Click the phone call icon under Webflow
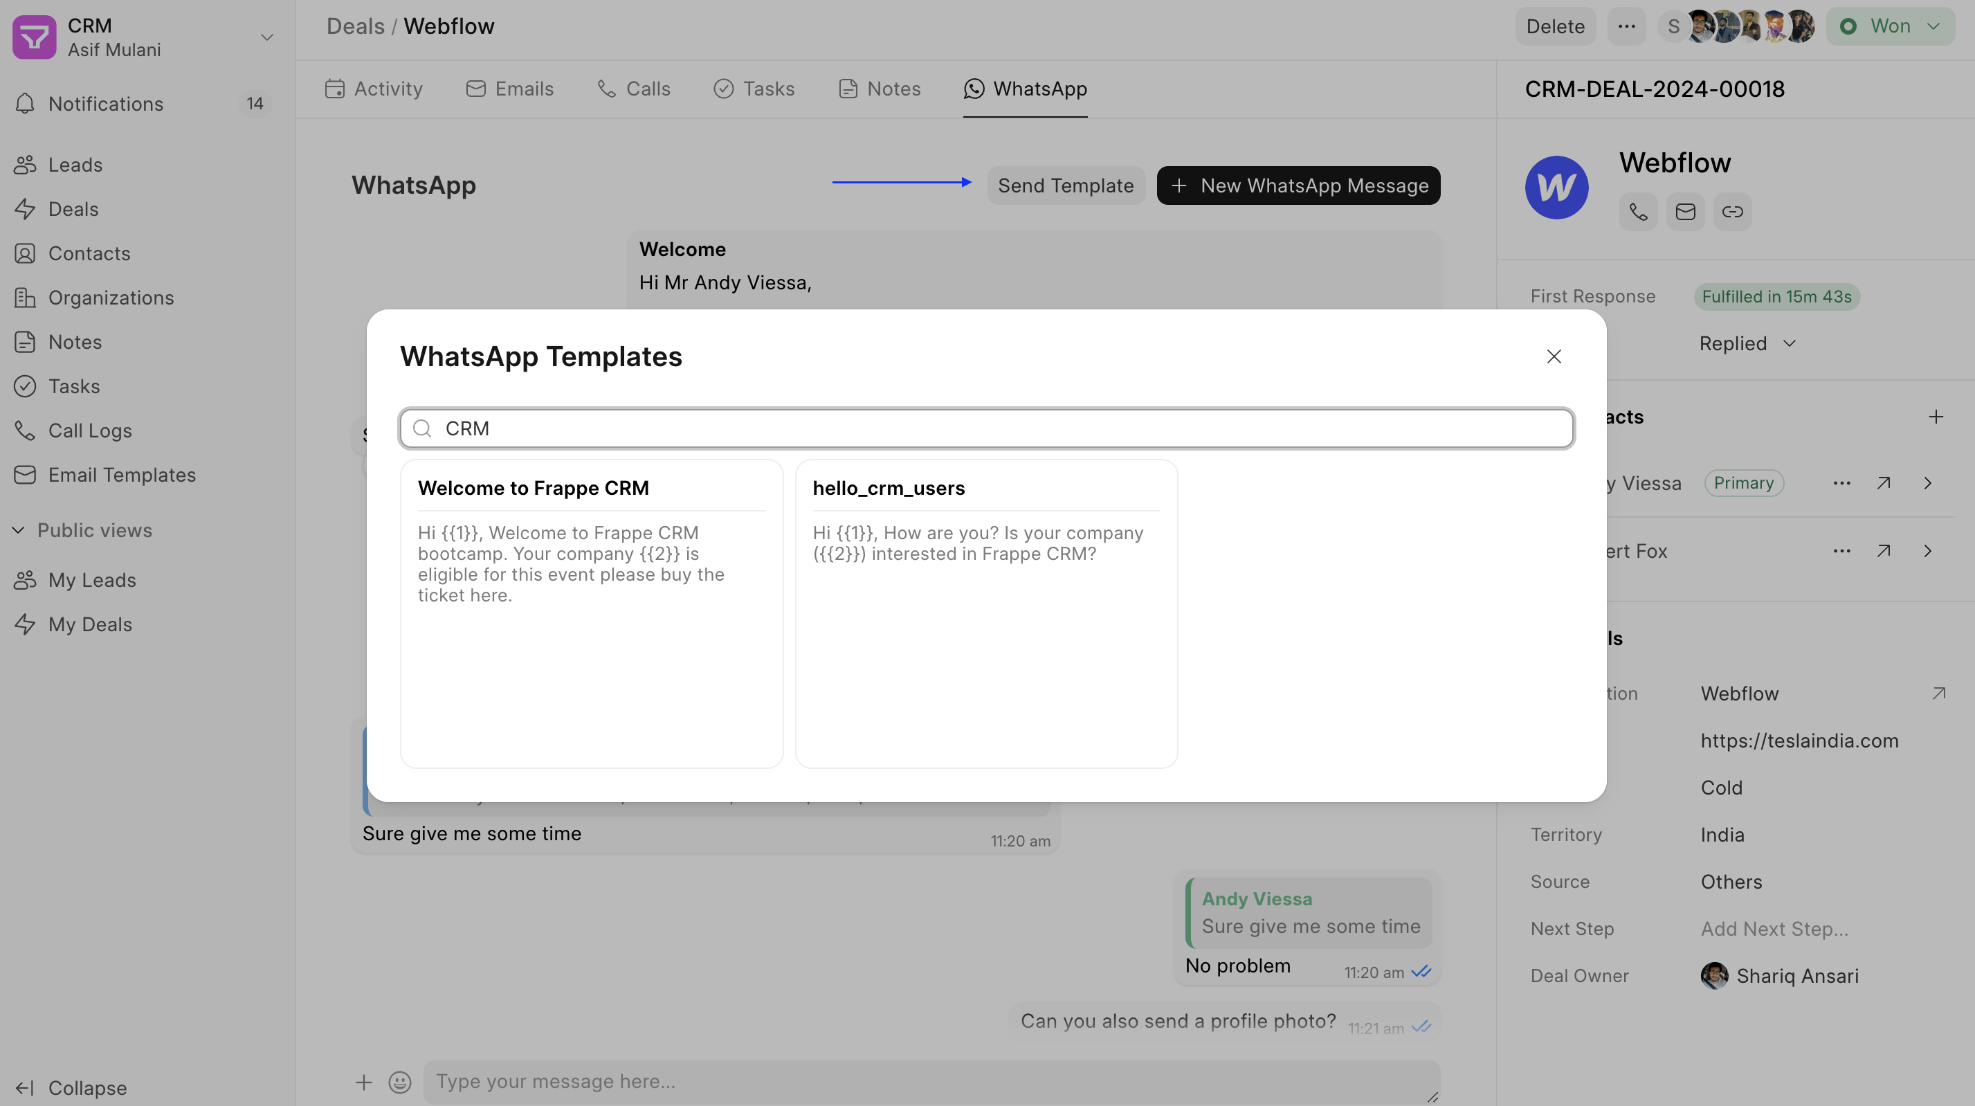 pyautogui.click(x=1638, y=212)
